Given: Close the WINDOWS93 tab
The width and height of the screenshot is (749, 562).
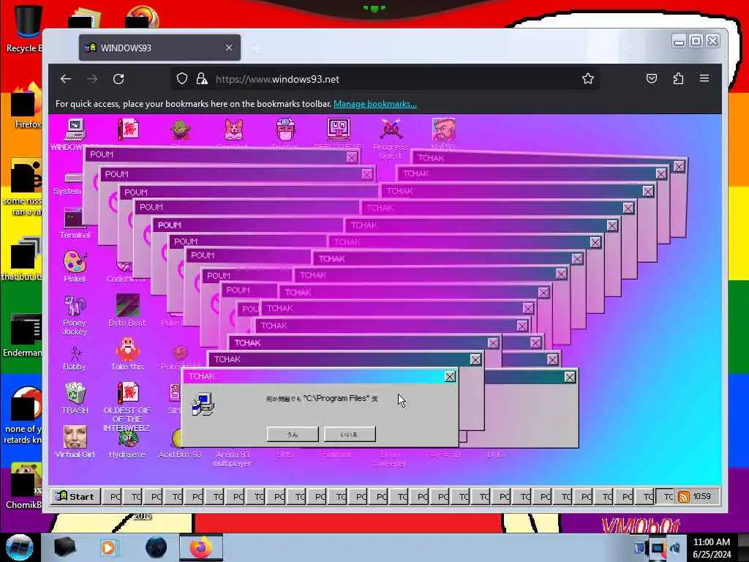Looking at the screenshot, I should click(229, 48).
